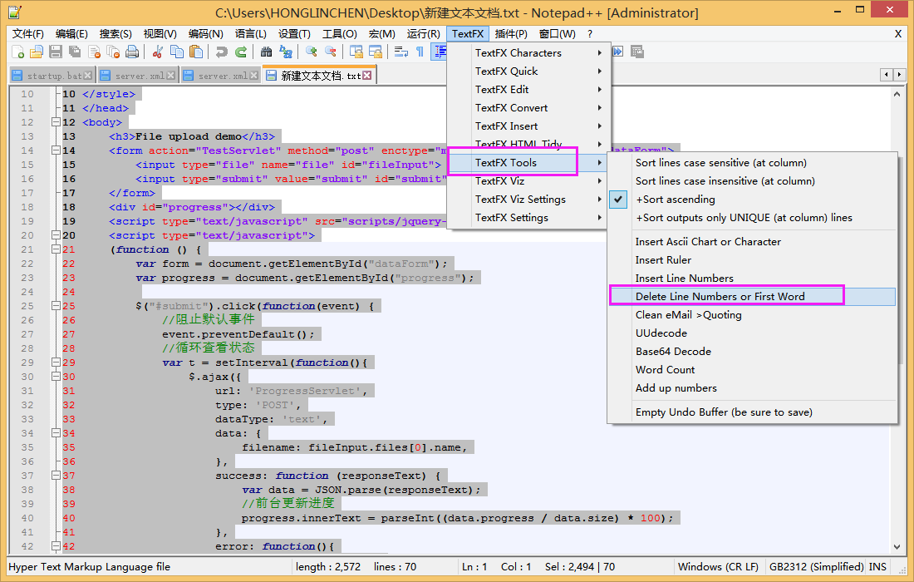
Task: Collapse the fold marker at line 25
Action: [56, 306]
